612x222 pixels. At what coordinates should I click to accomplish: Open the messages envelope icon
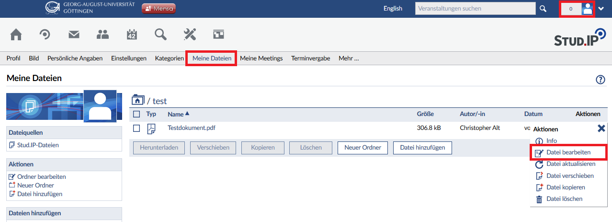(73, 35)
